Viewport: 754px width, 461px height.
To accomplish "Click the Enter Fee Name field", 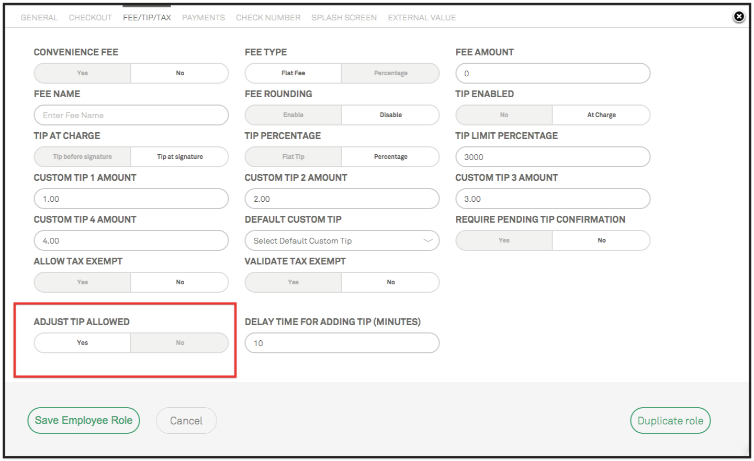I will 131,115.
